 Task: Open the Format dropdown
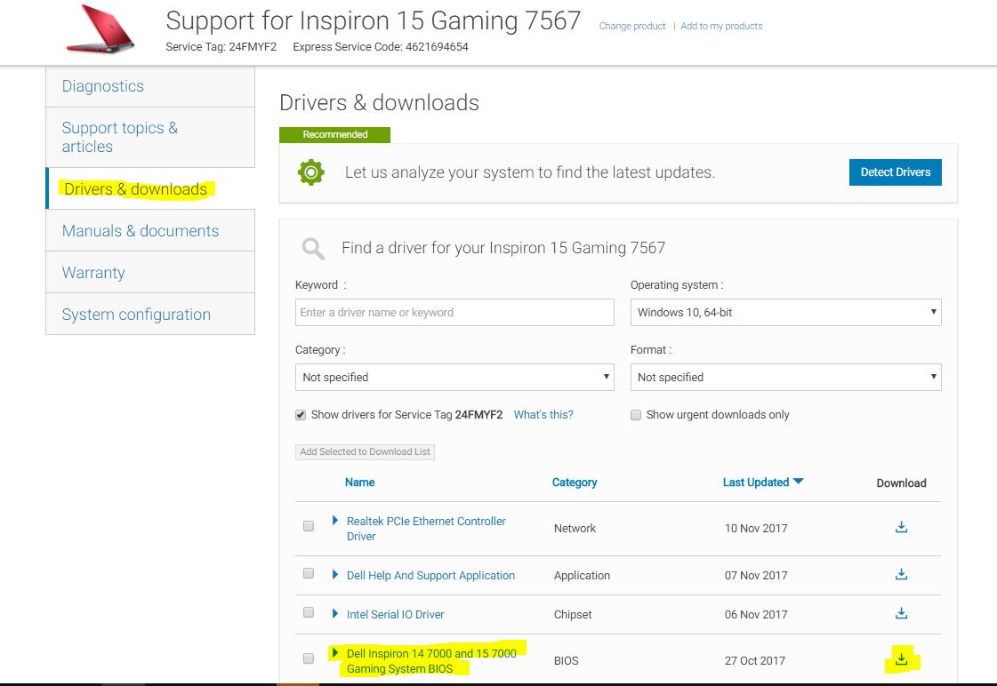[785, 377]
